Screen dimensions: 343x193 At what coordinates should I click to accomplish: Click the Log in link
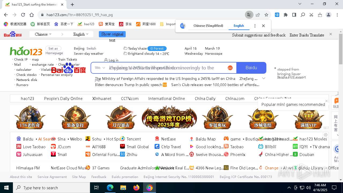pyautogui.click(x=111, y=60)
